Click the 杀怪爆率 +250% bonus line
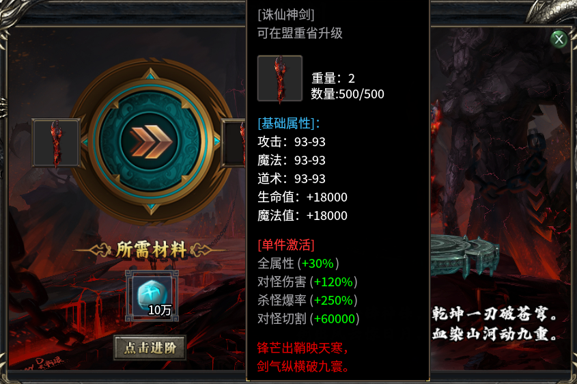The height and width of the screenshot is (384, 577). point(307,300)
